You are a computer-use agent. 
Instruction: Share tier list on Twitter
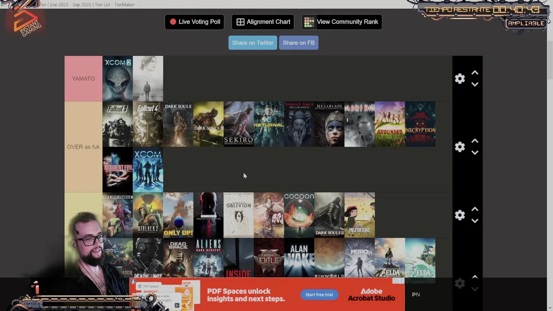(253, 43)
